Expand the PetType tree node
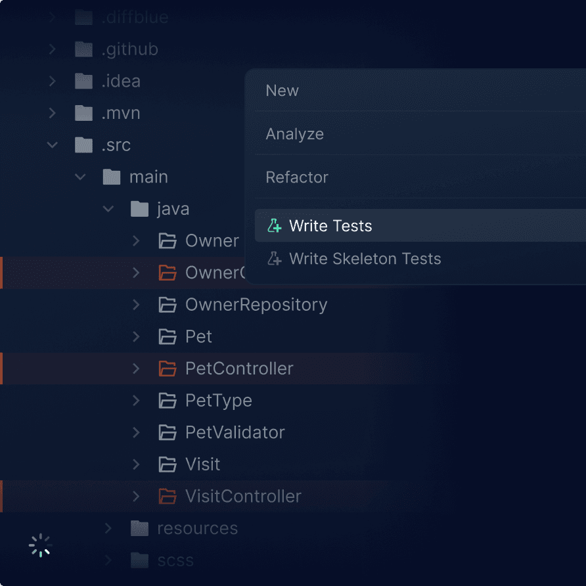Screen dimensions: 586x586 (136, 400)
